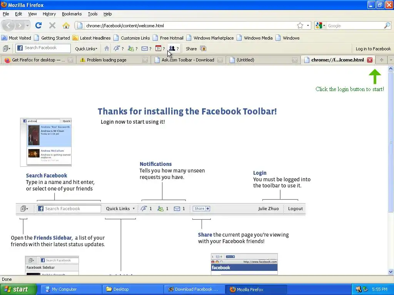394x295 pixels.
Task: Open the Customize Links bookmark
Action: tap(132, 38)
